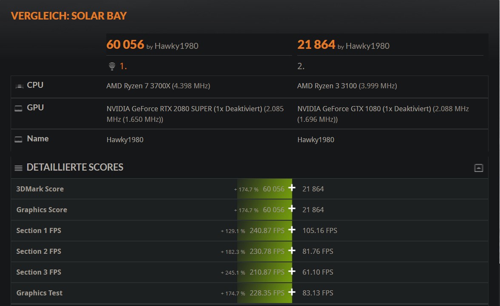Click the + 245.1 % difference

pyautogui.click(x=233, y=273)
